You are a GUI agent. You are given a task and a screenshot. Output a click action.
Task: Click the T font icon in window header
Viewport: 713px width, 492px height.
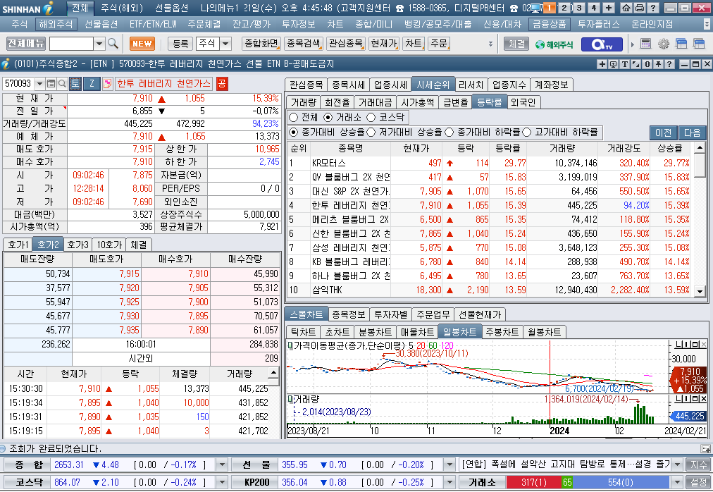(x=625, y=64)
